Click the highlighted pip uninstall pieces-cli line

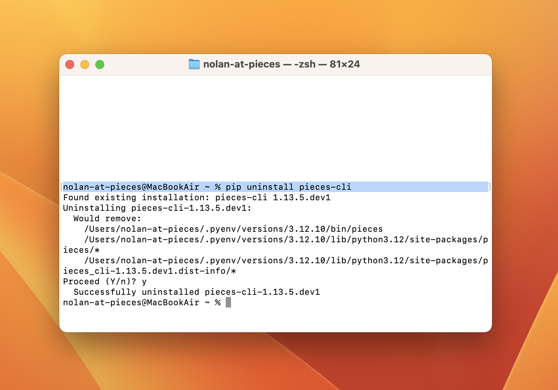(276, 187)
